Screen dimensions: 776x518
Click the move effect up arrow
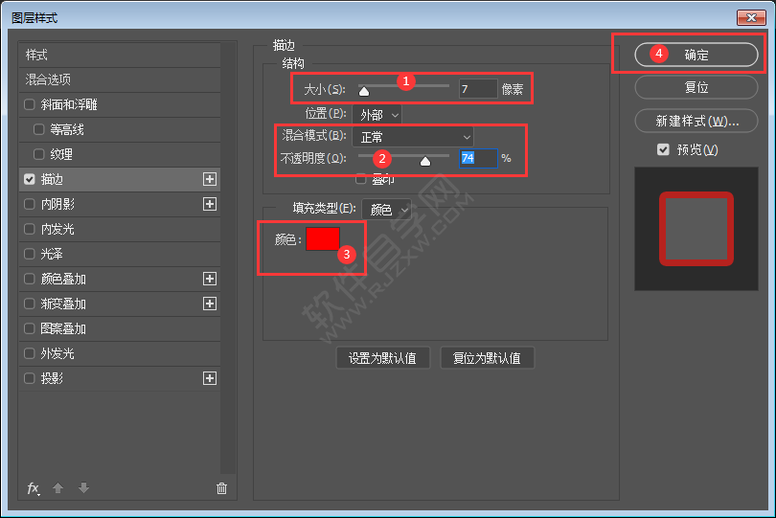[x=57, y=488]
